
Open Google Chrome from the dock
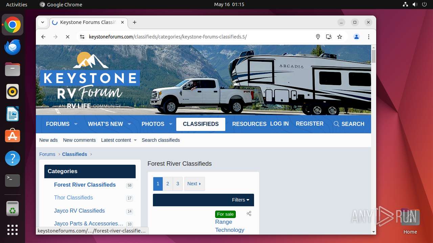13,25
